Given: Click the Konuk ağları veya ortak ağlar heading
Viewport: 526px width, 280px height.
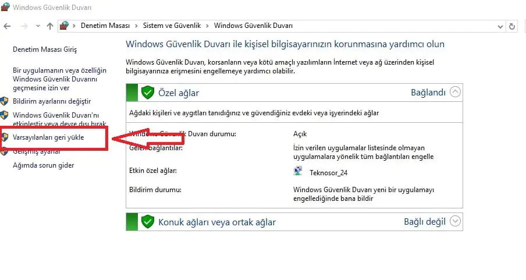Looking at the screenshot, I should (216, 222).
